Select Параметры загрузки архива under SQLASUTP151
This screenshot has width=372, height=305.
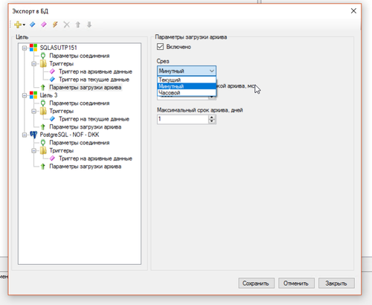tap(86, 88)
